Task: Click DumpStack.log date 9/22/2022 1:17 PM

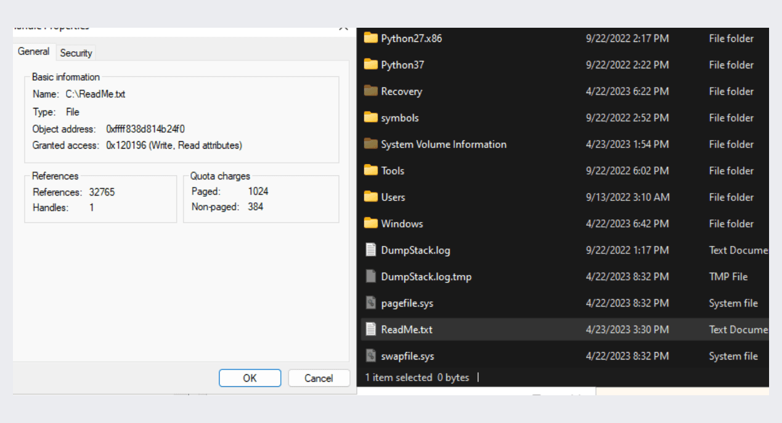Action: (627, 250)
